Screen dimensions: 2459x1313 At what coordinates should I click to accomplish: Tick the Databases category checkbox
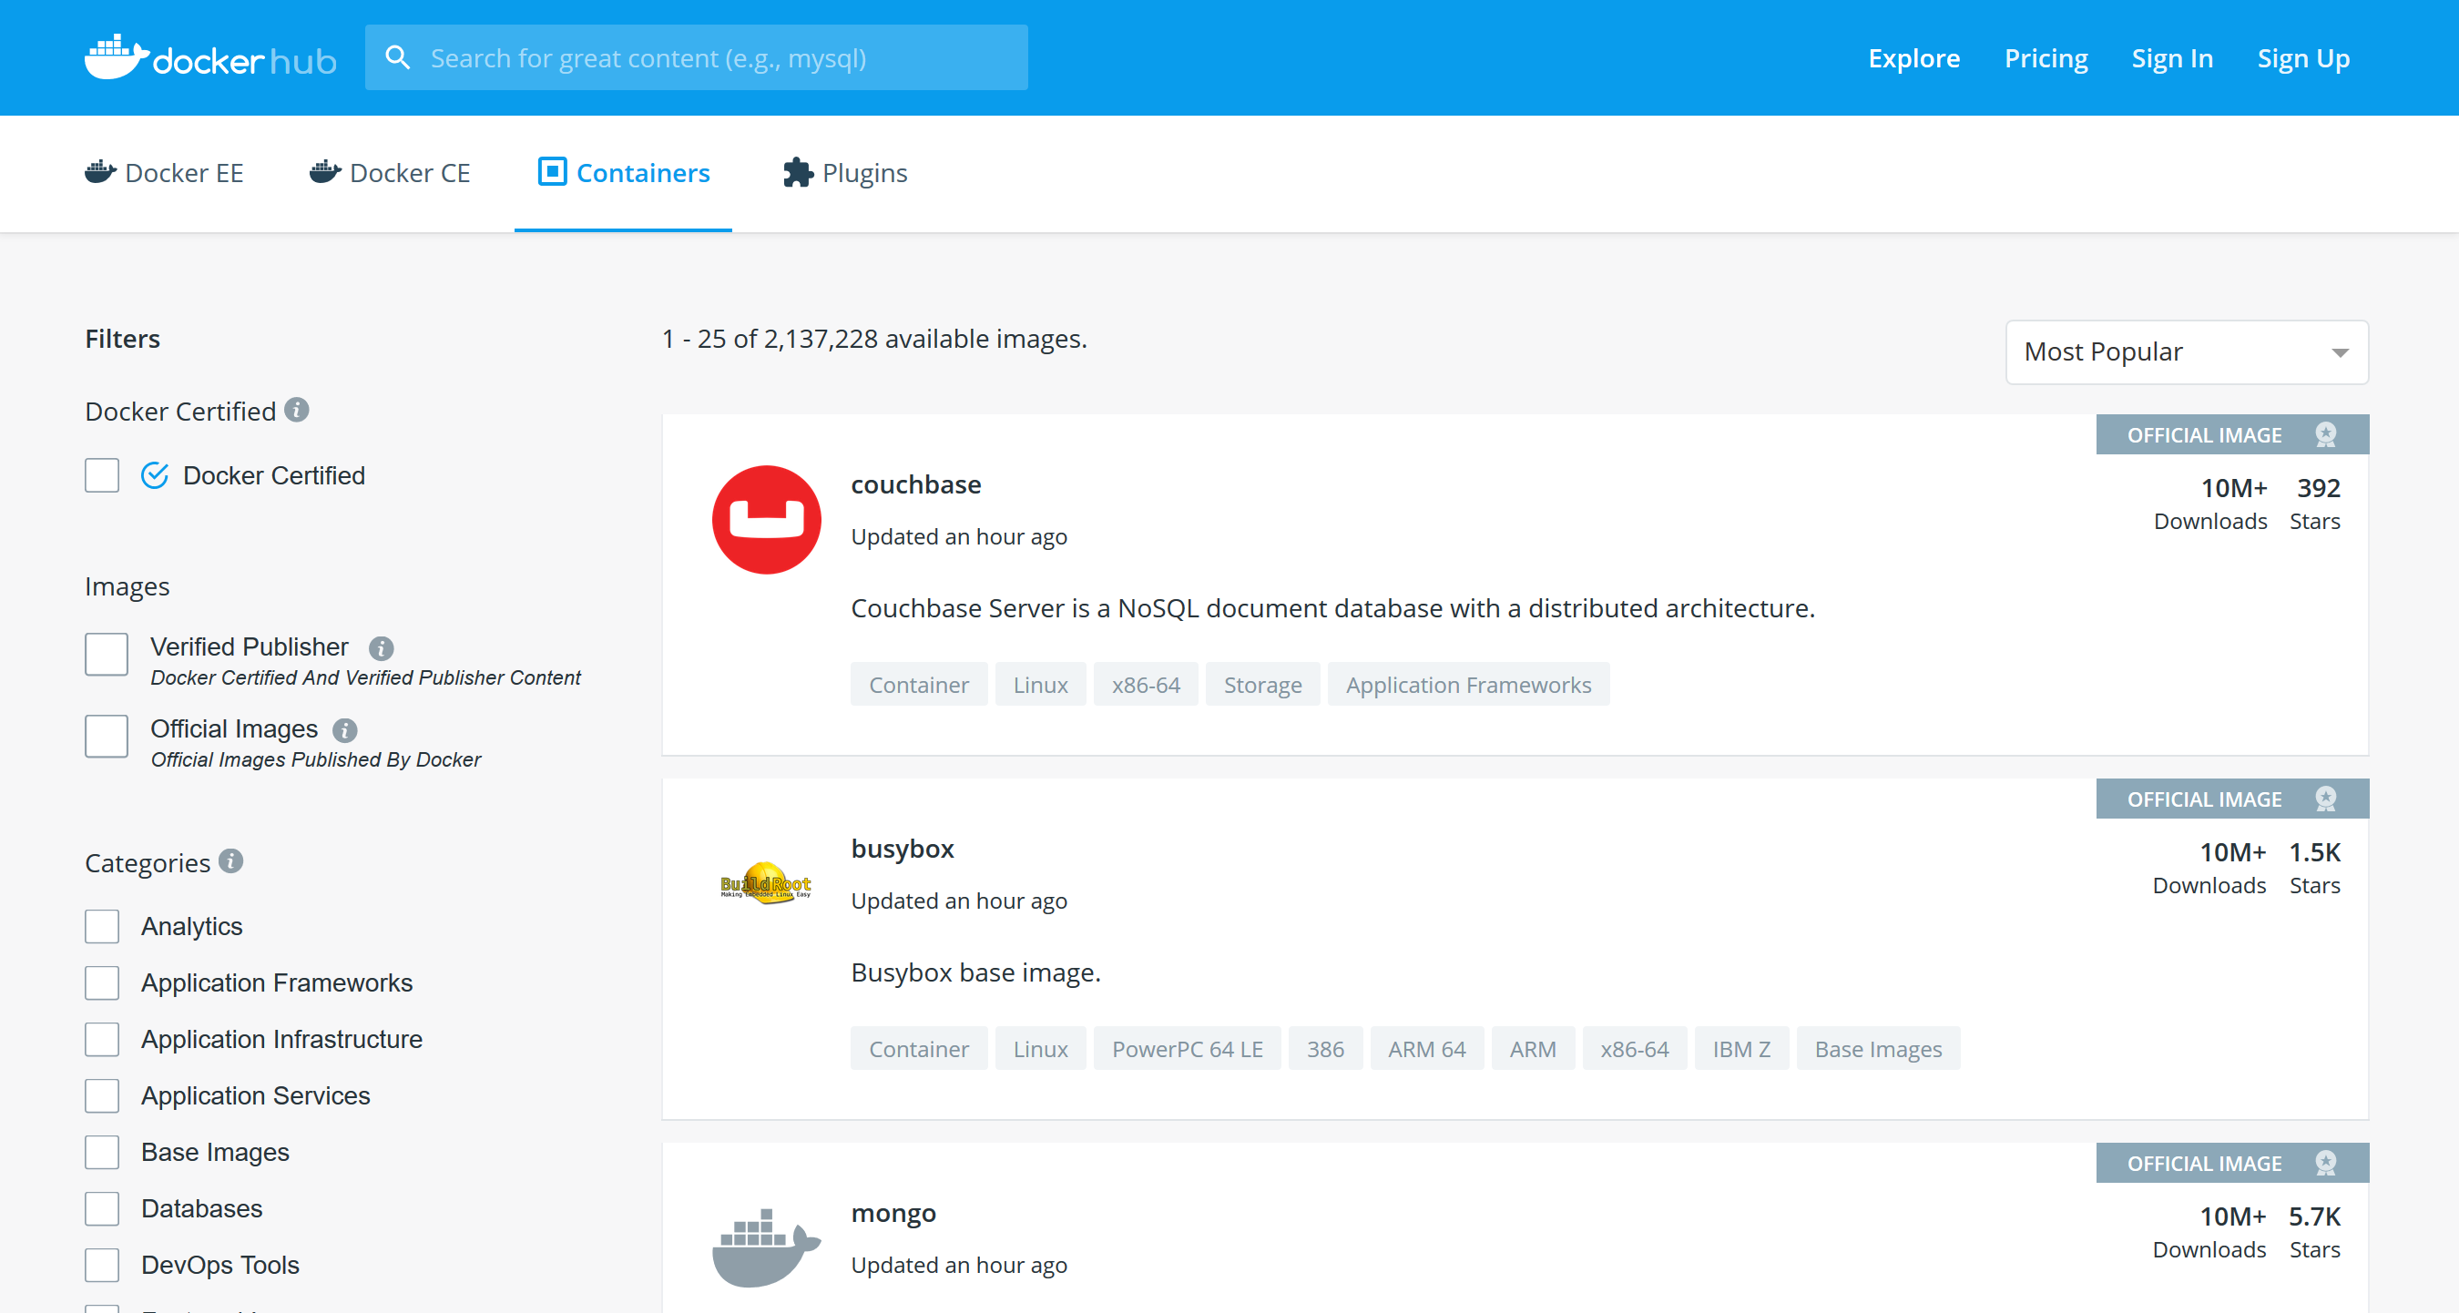pyautogui.click(x=102, y=1209)
